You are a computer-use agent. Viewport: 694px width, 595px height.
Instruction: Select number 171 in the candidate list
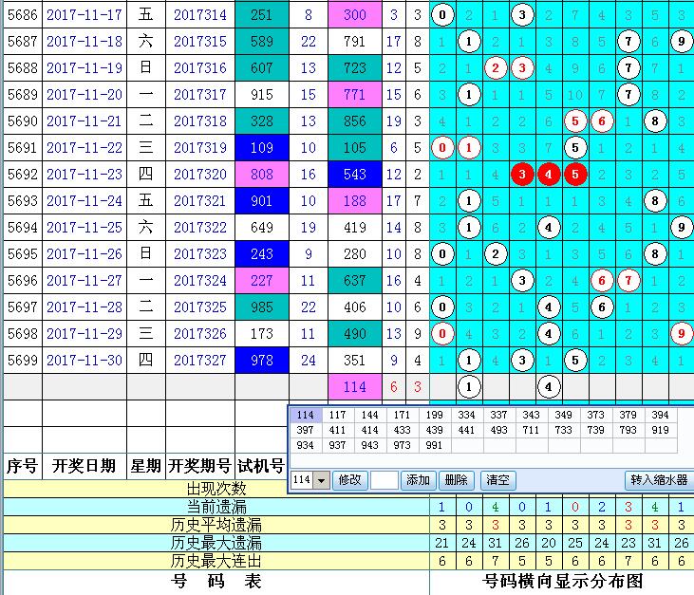[403, 415]
